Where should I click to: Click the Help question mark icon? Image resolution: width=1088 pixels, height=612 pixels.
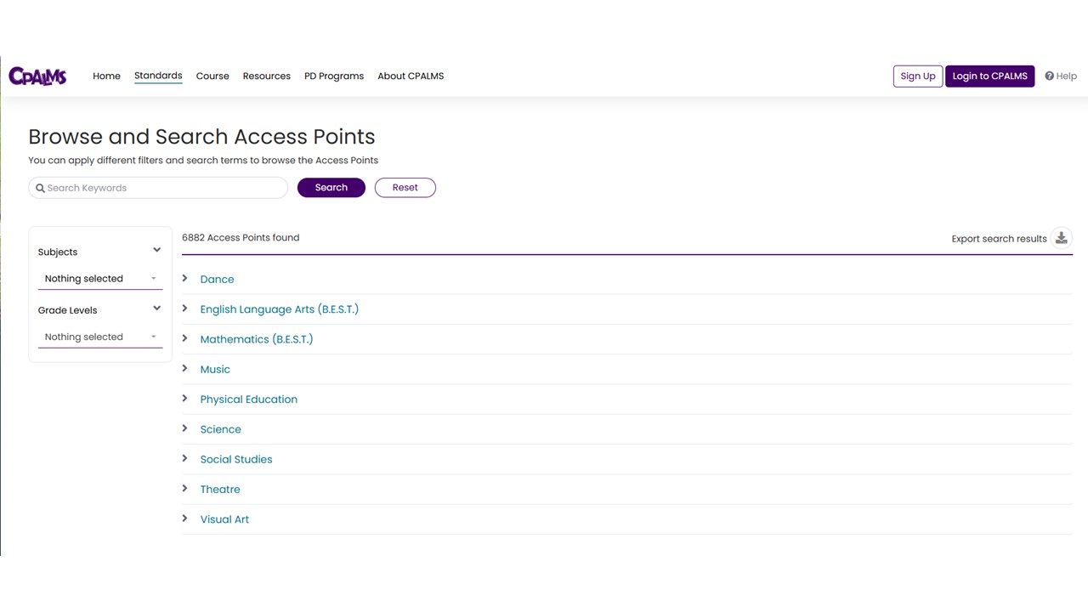[1049, 76]
